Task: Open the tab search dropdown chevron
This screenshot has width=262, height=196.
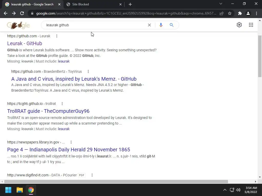Action: tap(221, 4)
